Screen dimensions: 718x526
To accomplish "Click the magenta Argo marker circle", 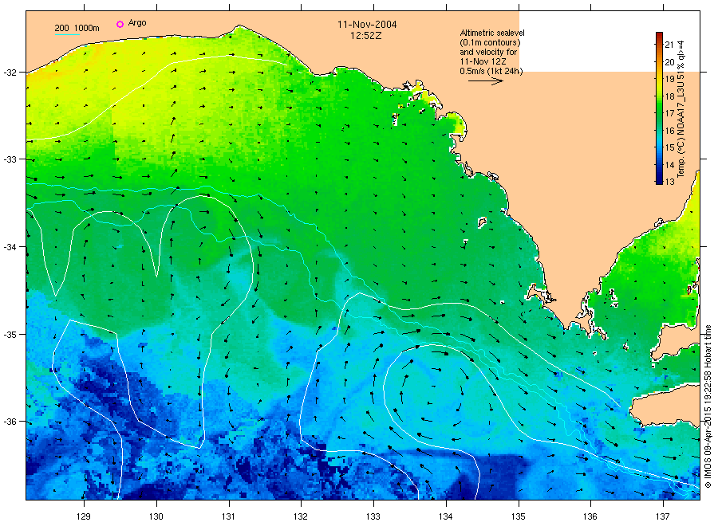I will pyautogui.click(x=120, y=24).
